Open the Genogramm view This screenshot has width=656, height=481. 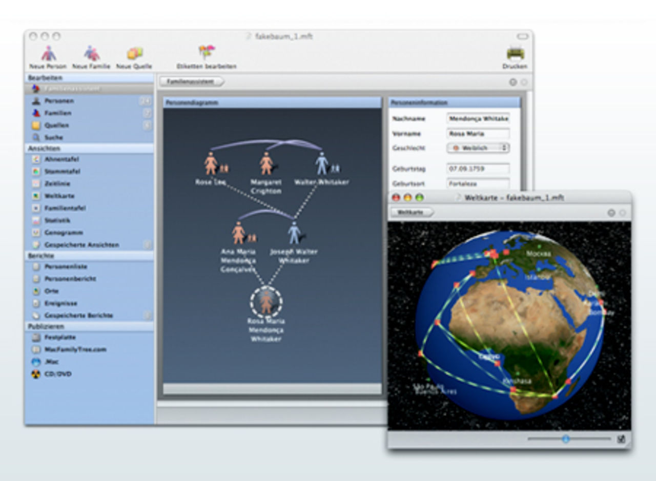click(64, 233)
